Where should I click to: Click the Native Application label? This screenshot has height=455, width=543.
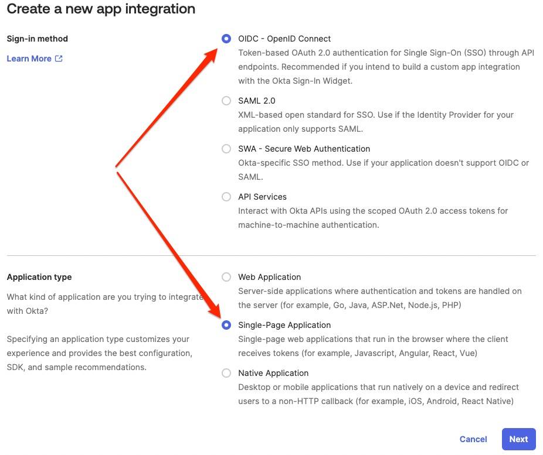coord(273,373)
